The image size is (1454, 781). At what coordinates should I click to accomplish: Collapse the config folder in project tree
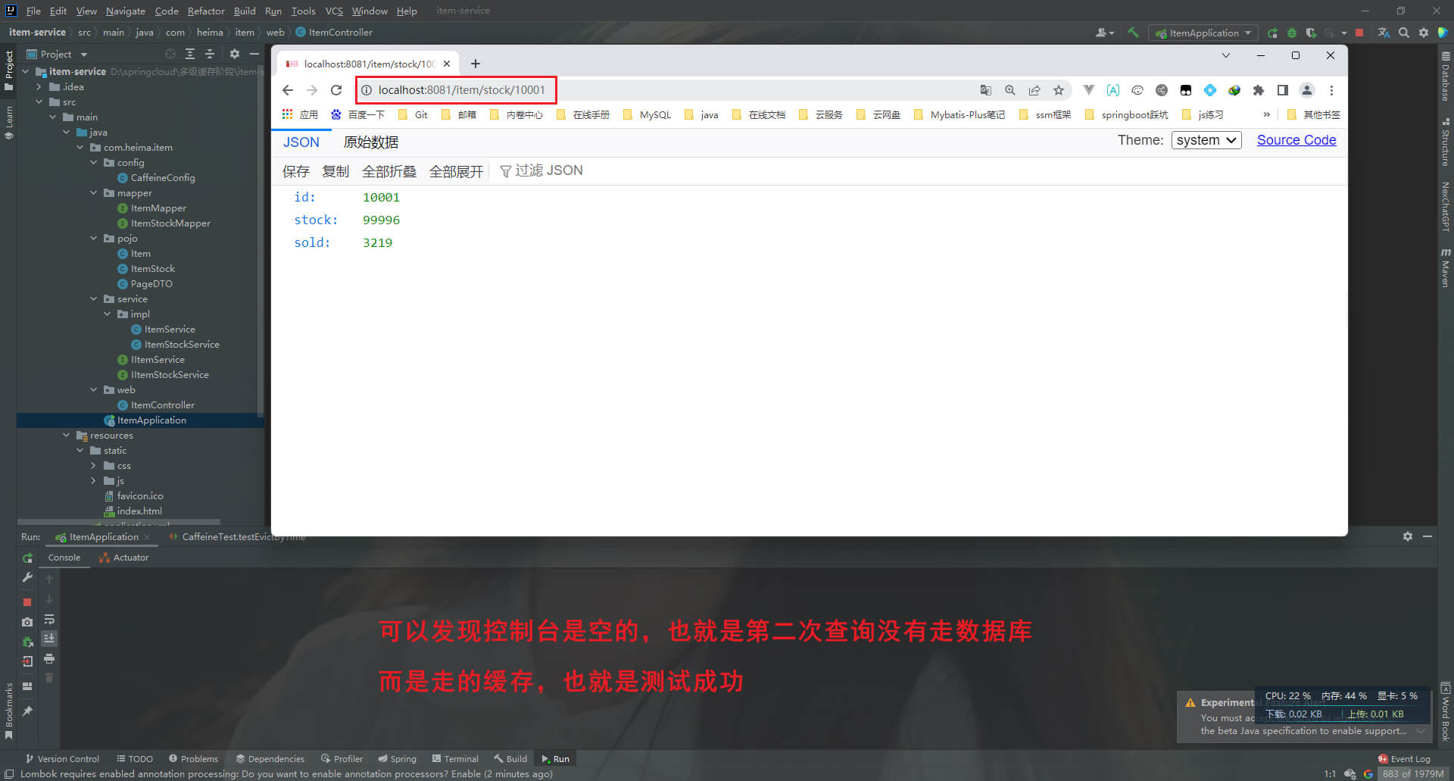click(x=94, y=162)
